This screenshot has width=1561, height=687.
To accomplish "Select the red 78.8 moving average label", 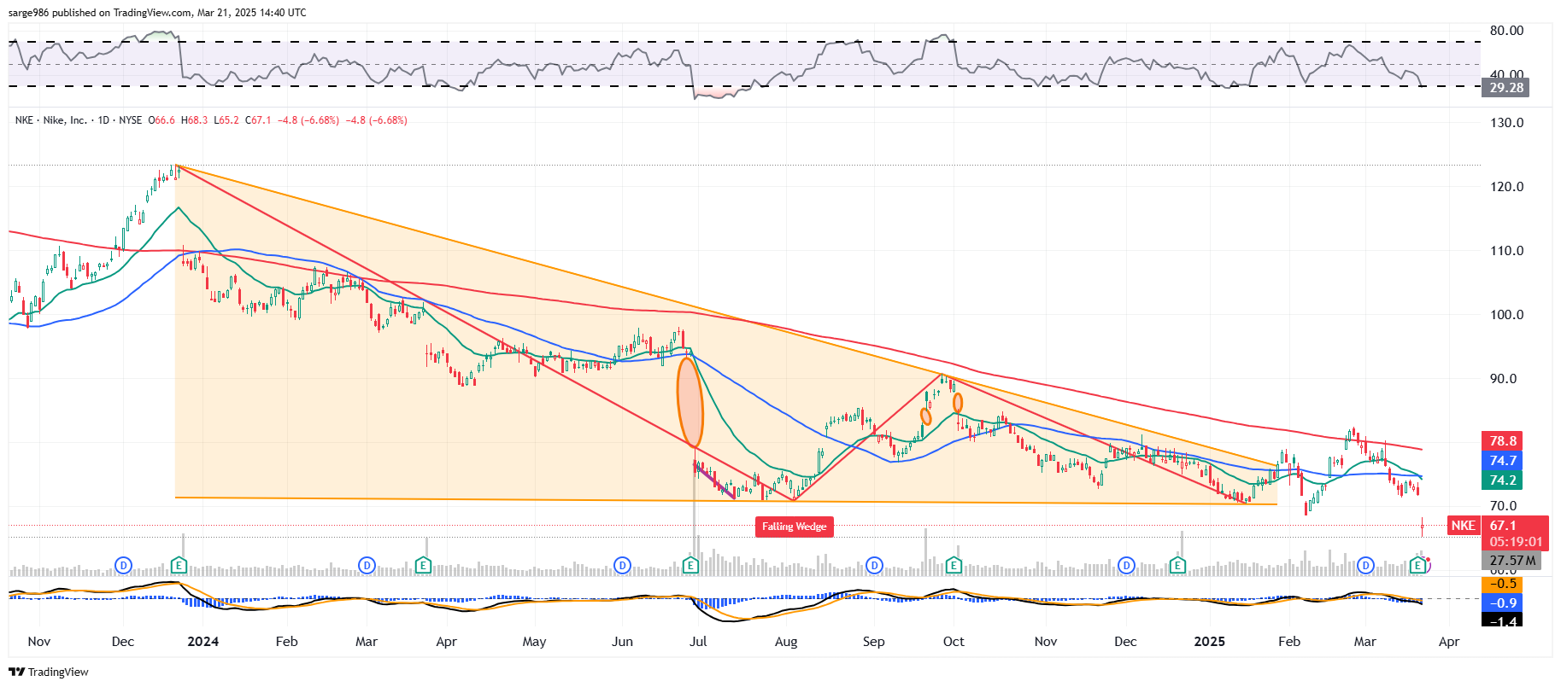I will pyautogui.click(x=1503, y=441).
